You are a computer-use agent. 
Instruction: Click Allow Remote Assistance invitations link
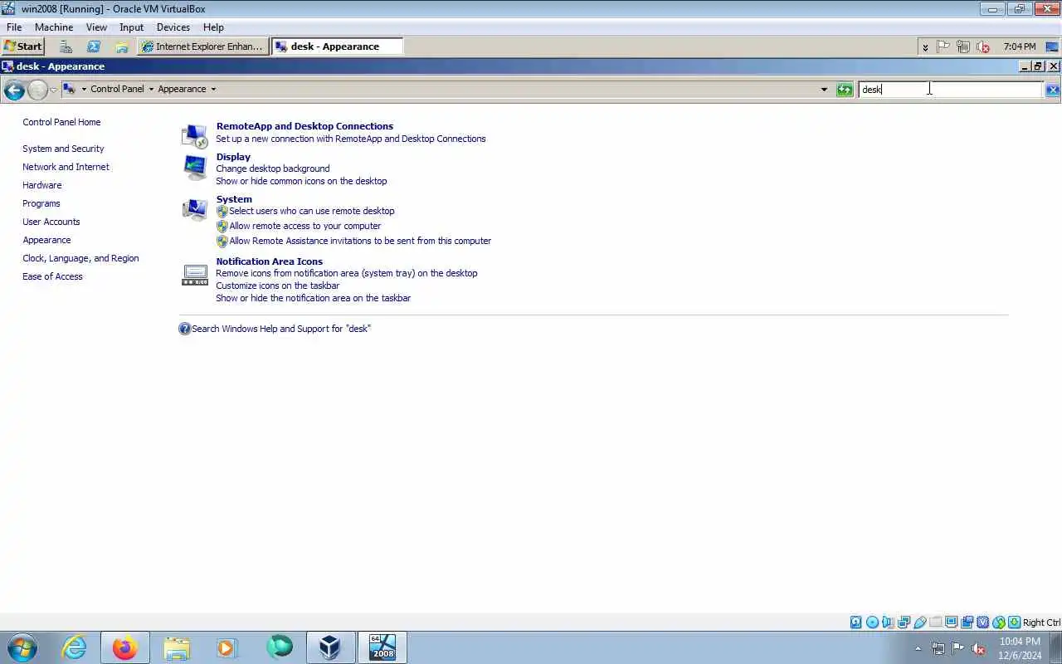(360, 241)
